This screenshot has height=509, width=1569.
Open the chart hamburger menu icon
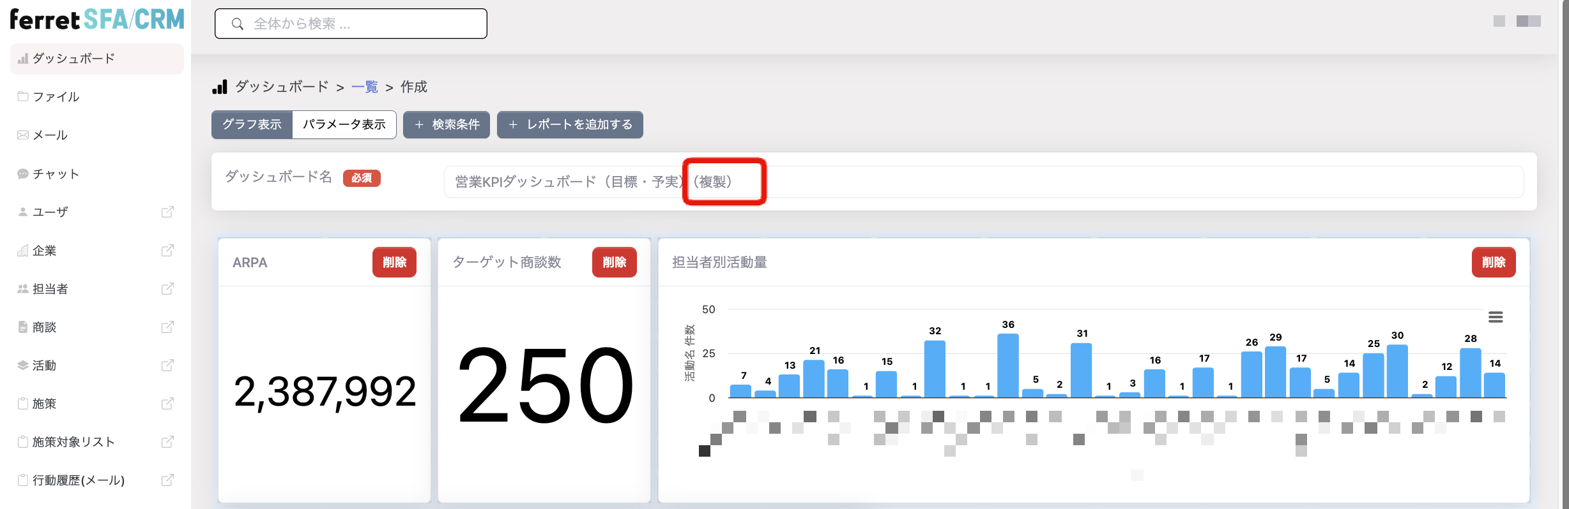[1496, 317]
